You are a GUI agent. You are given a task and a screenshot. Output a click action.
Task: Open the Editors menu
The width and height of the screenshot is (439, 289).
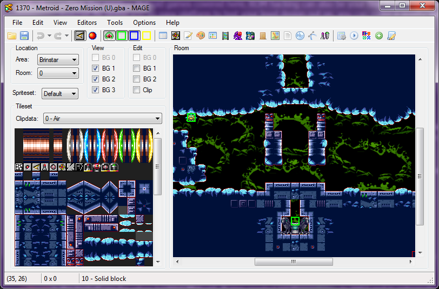point(87,23)
